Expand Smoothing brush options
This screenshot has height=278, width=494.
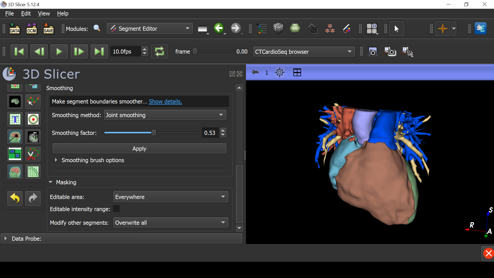pyautogui.click(x=90, y=160)
